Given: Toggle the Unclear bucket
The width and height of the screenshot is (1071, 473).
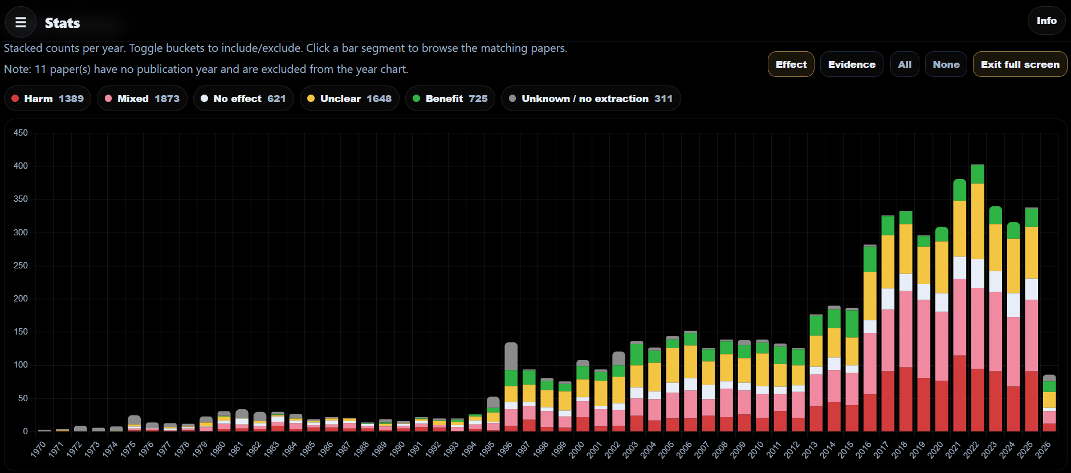Looking at the screenshot, I should (x=349, y=99).
